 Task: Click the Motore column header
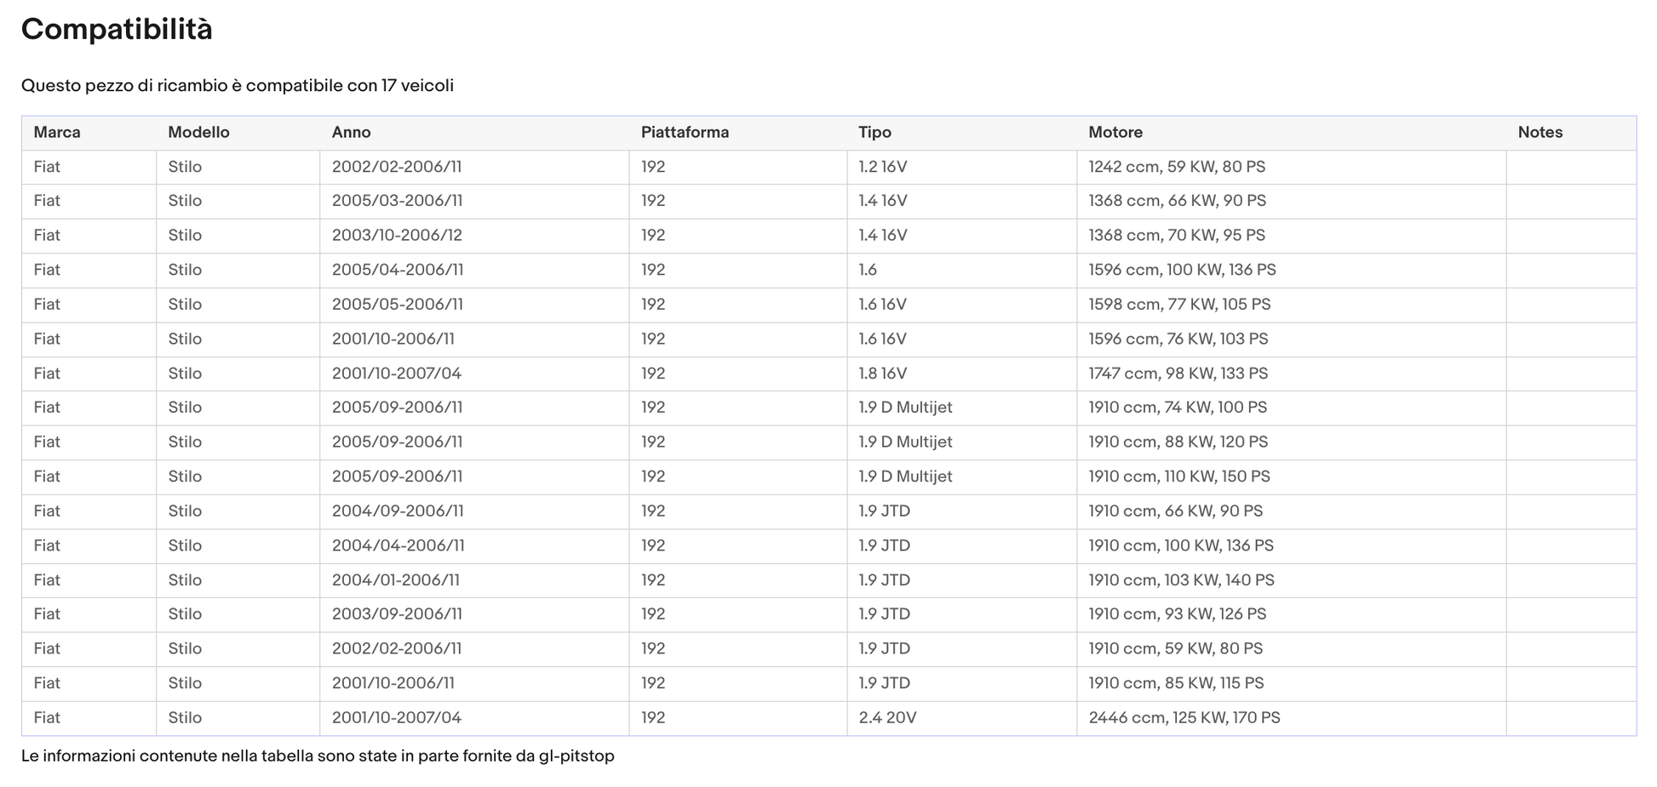pyautogui.click(x=1115, y=133)
